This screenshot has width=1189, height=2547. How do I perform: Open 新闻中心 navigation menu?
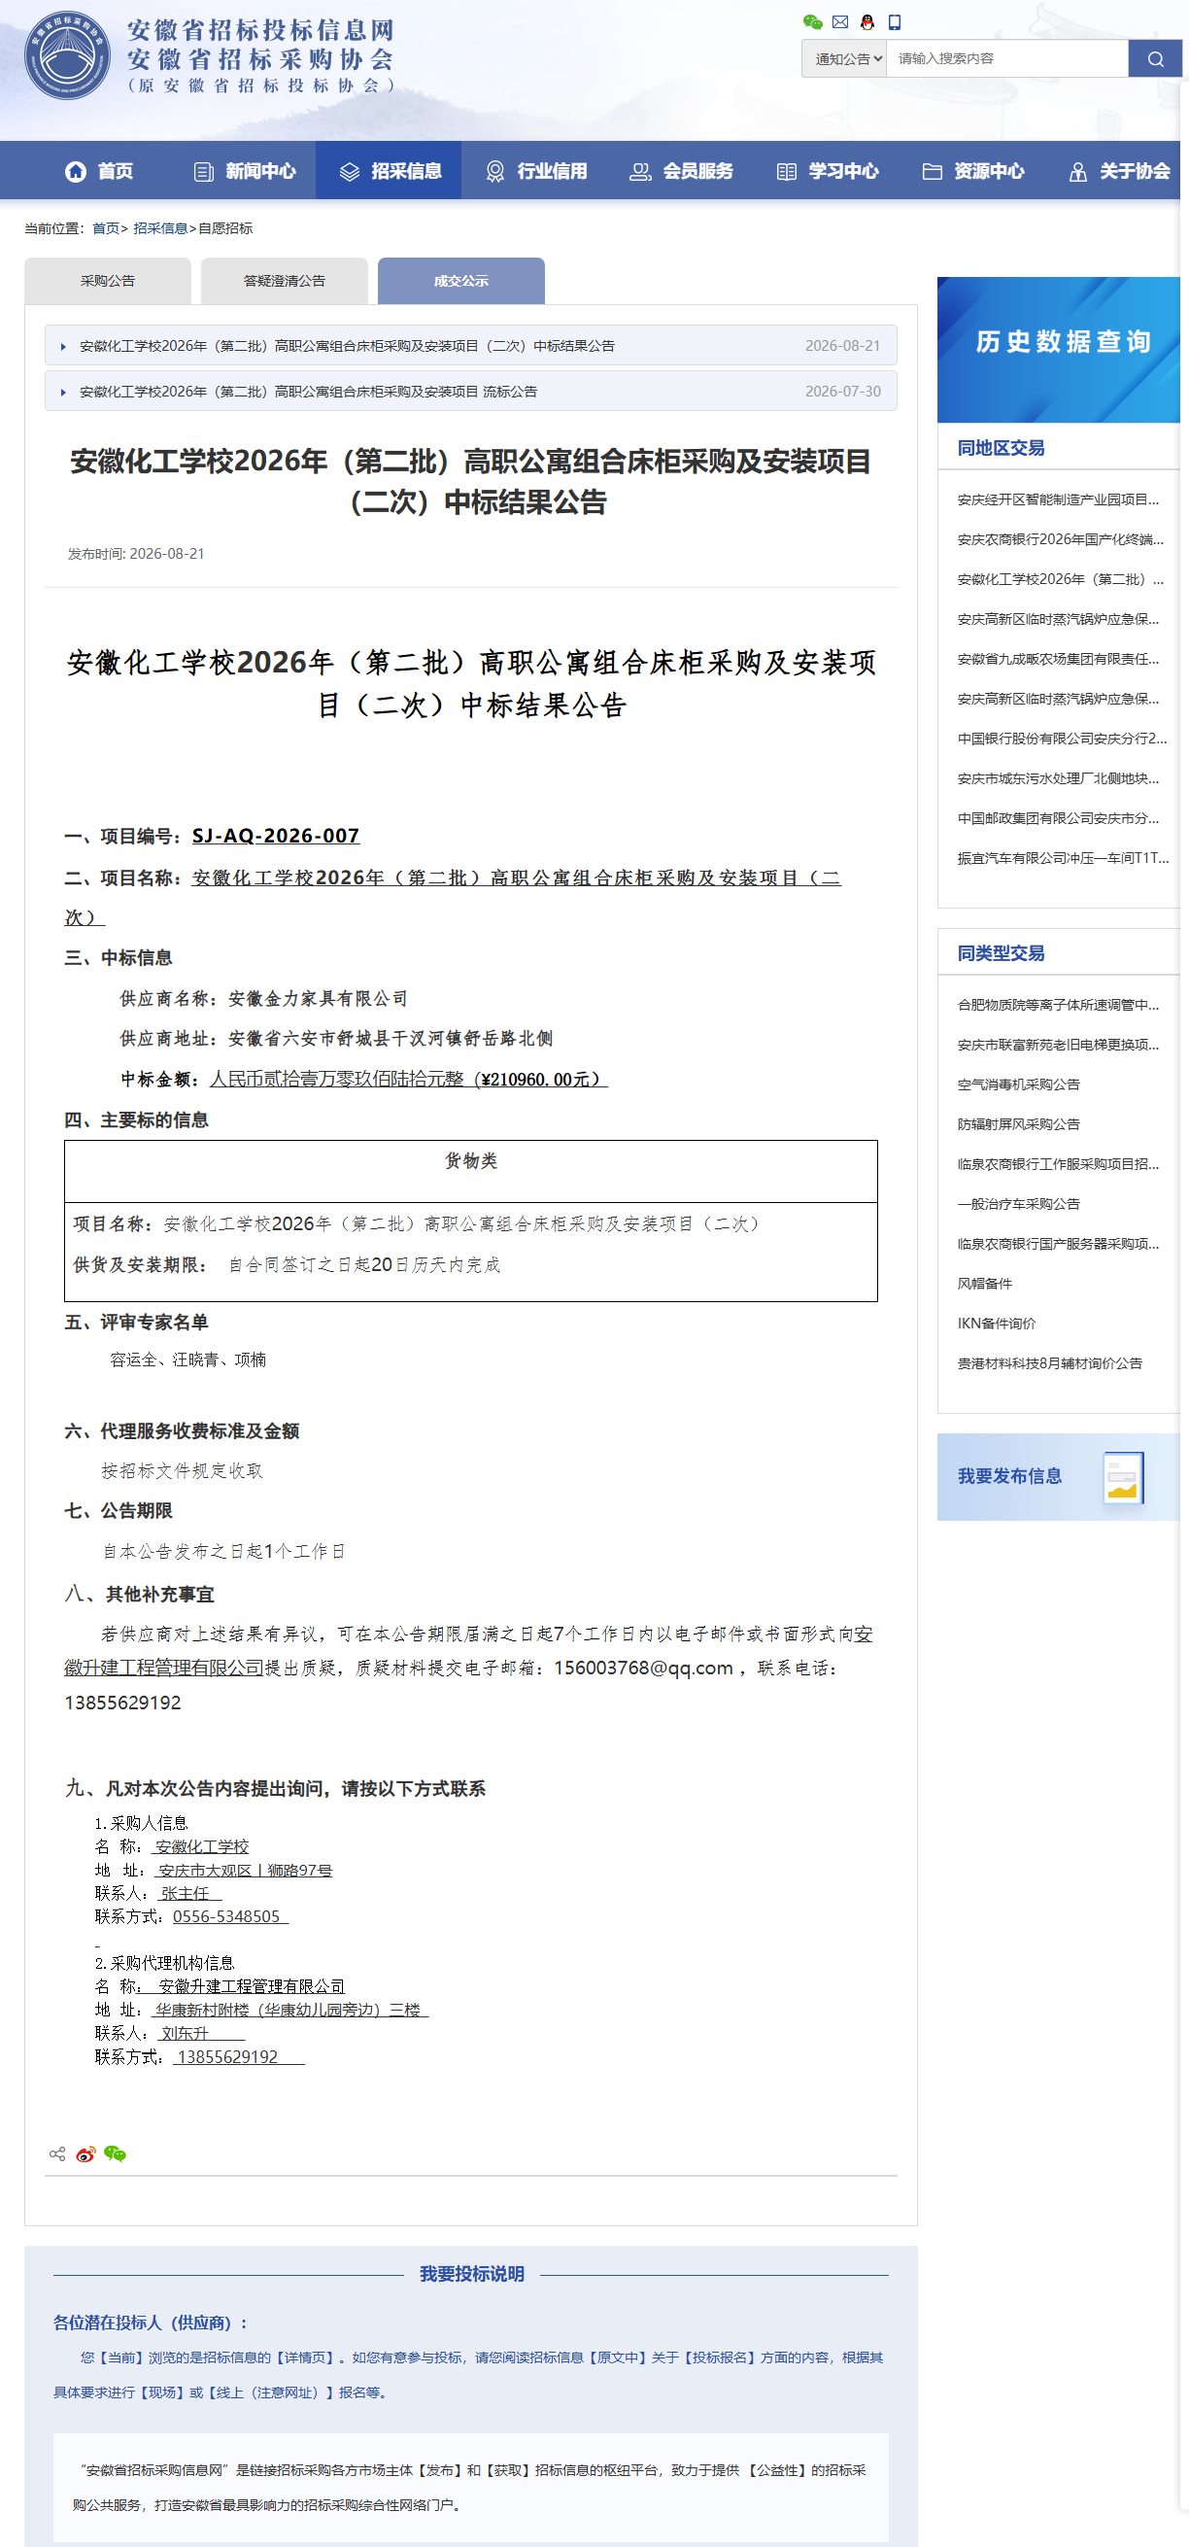click(244, 171)
